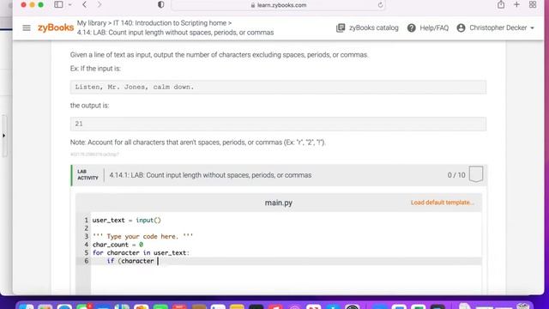Viewport: 549px width, 309px height.
Task: Open IT 140: Introduction to Scripting home link
Action: click(x=170, y=23)
